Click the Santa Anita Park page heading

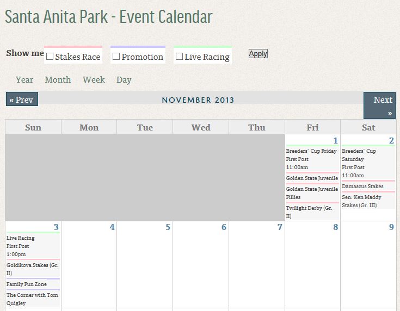click(x=109, y=17)
